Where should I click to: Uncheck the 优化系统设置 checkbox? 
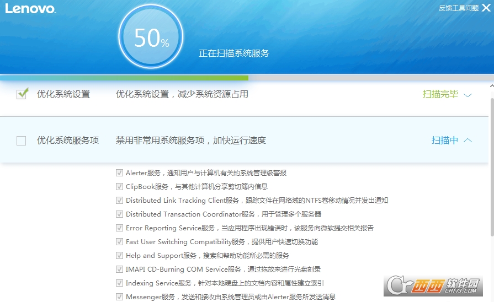[22, 94]
